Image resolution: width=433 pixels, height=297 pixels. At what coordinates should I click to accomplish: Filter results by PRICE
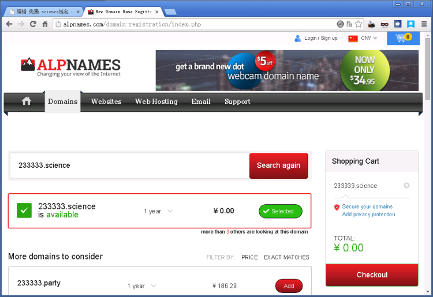[x=249, y=257]
